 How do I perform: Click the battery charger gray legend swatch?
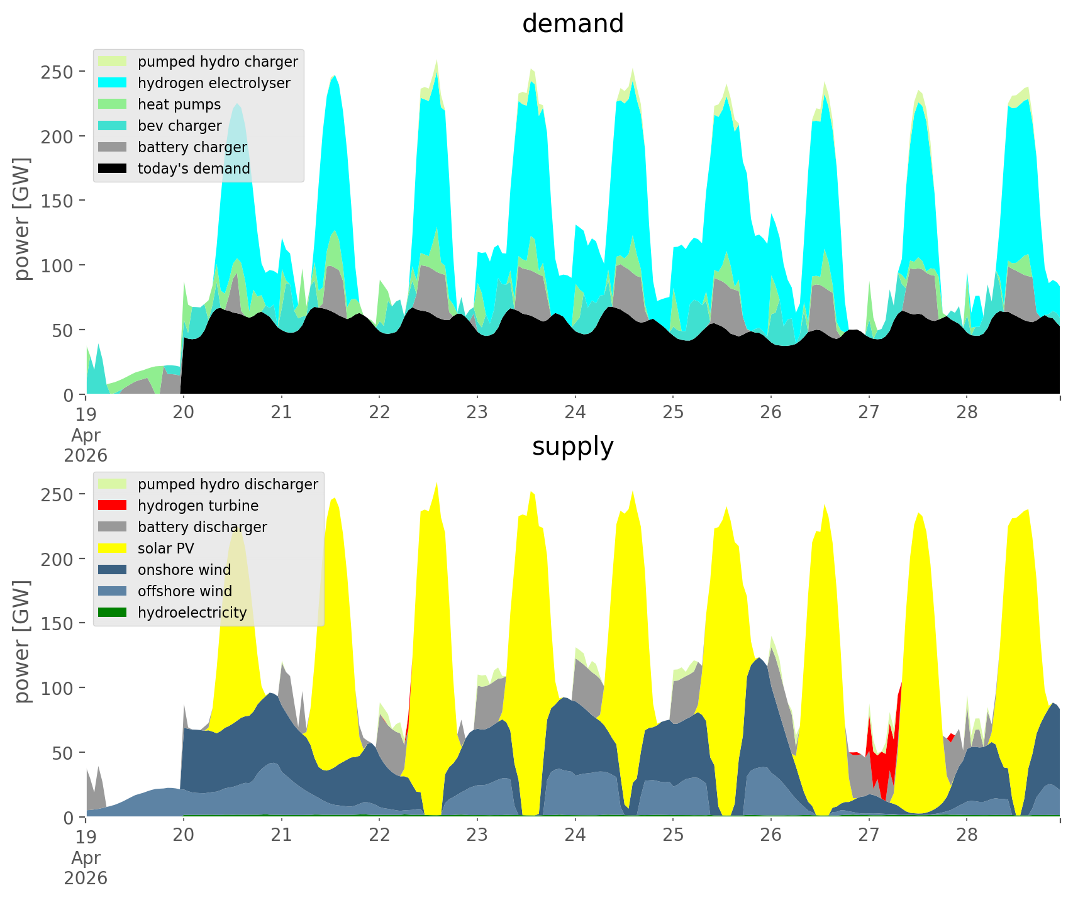pyautogui.click(x=113, y=147)
